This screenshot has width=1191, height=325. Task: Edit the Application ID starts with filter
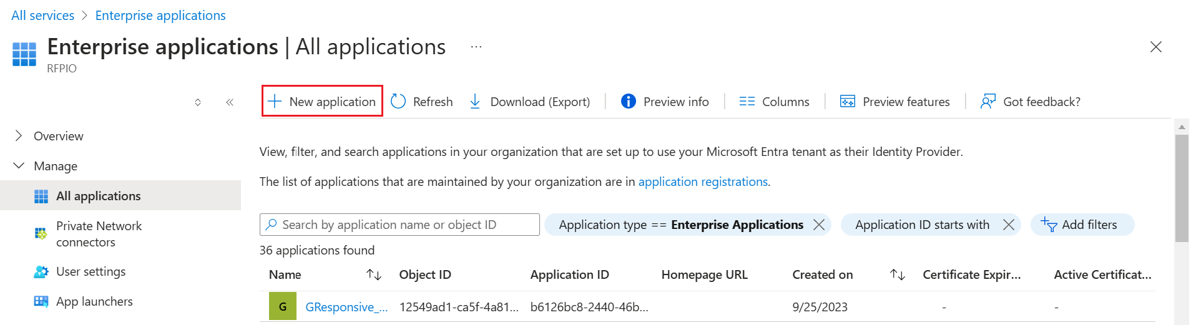tap(922, 225)
